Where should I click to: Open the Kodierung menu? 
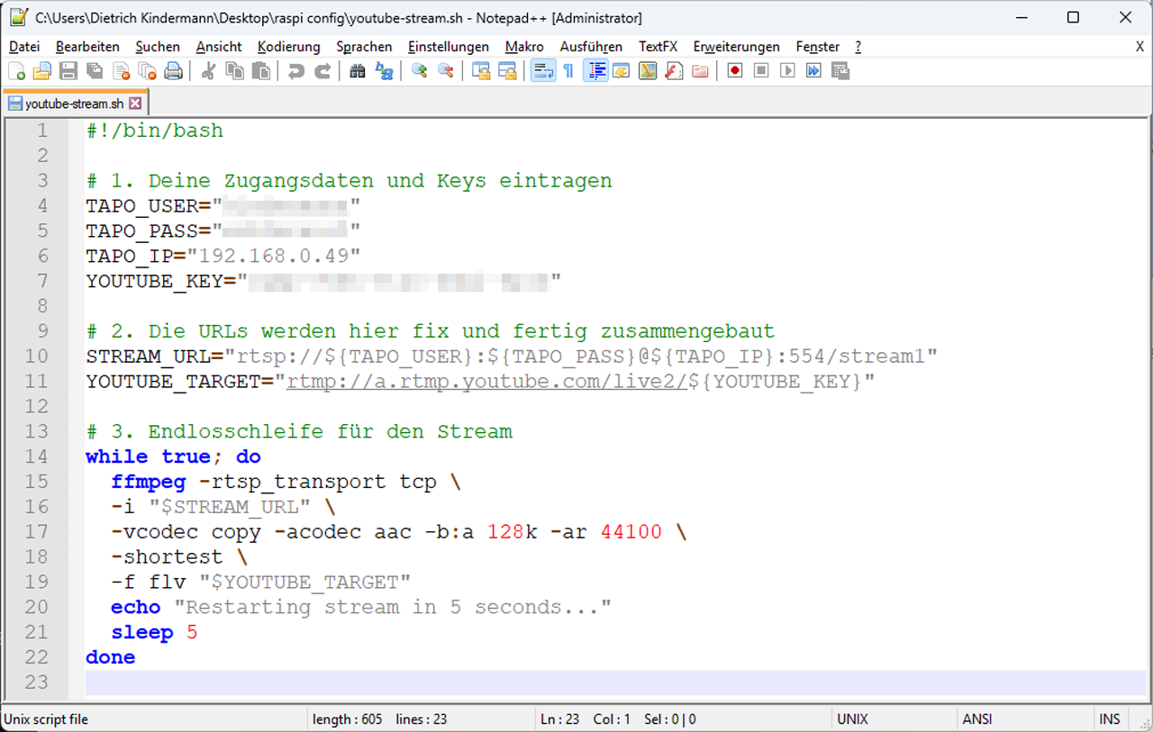pyautogui.click(x=288, y=46)
